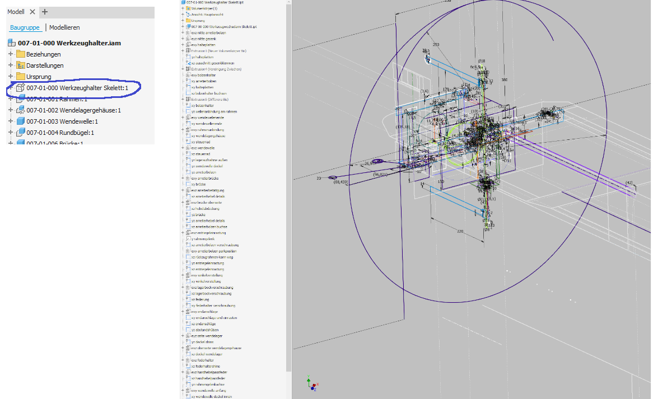Click the XYZ axis triad indicator
Screen dimensions: 658x399
click(312, 383)
